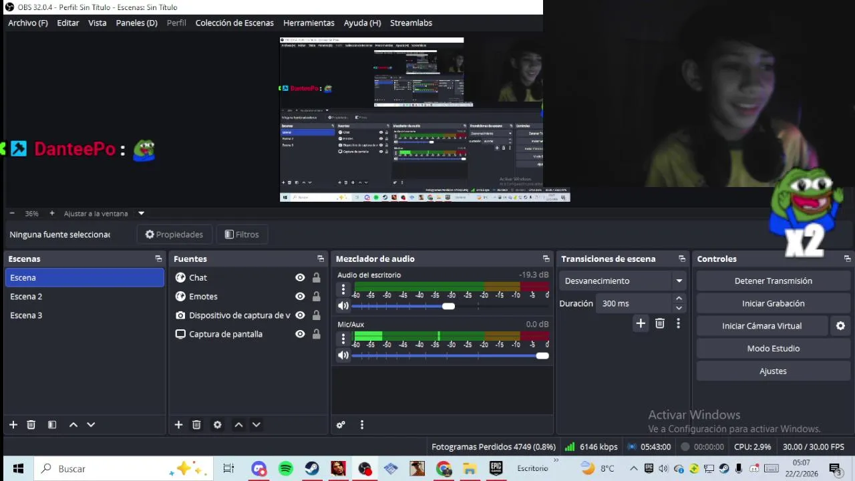Hide the Chat source

tap(300, 278)
